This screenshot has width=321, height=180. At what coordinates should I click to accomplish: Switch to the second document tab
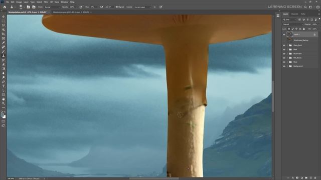(71, 12)
